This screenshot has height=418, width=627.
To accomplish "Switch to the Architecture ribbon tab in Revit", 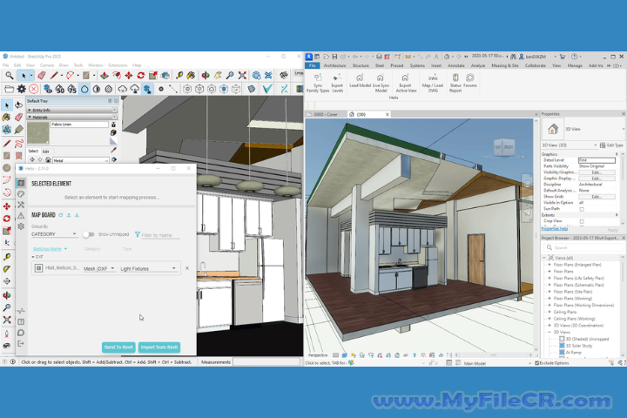I will [x=334, y=65].
